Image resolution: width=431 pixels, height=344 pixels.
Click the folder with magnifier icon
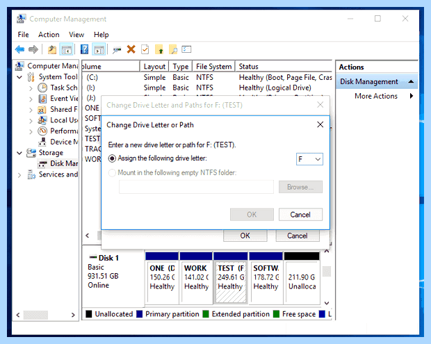click(x=173, y=50)
